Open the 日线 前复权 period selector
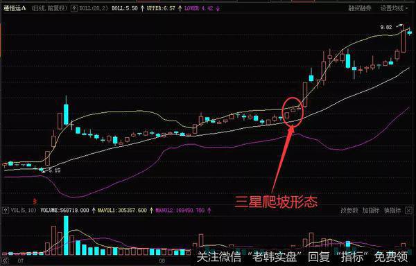Image resolution: width=416 pixels, height=266 pixels. 49,8
